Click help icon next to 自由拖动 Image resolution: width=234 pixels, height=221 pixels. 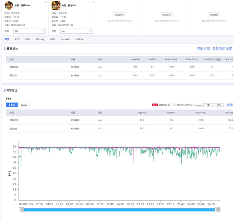(x=169, y=105)
